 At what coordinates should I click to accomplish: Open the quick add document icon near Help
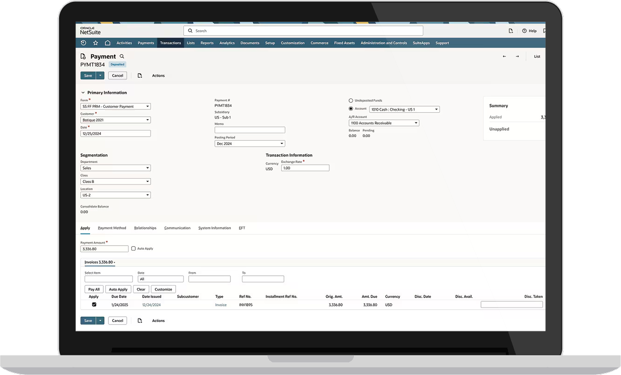pos(511,31)
